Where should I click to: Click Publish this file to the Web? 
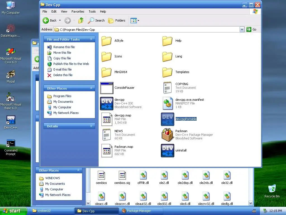pos(71,64)
